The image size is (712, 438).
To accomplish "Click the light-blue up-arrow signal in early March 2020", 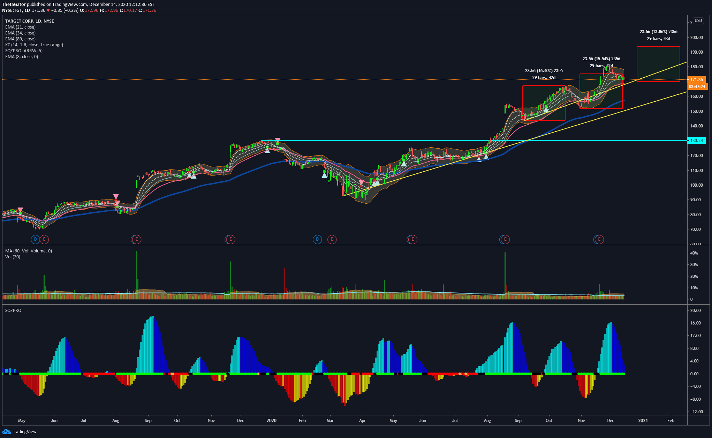I will [x=324, y=175].
